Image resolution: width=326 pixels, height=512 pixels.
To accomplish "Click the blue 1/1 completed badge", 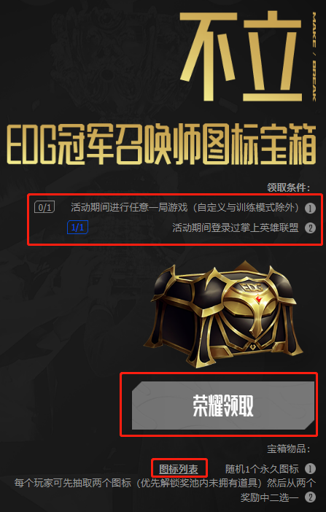I will [x=77, y=228].
